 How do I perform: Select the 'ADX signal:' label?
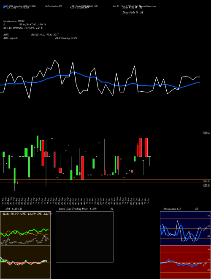coord(11,38)
